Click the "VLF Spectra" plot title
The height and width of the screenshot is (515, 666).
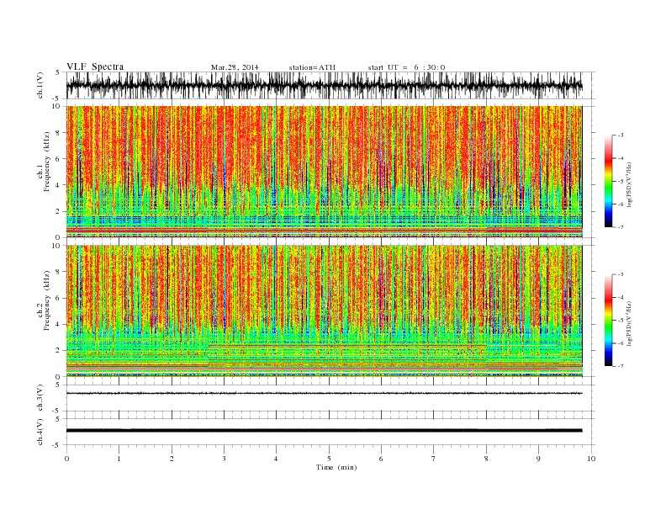coord(95,66)
